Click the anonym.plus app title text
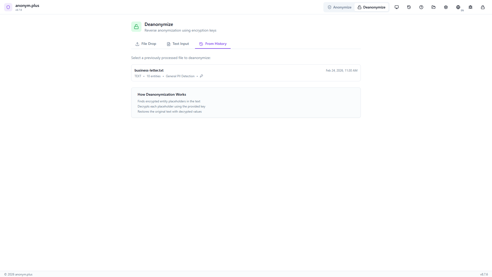 27,6
